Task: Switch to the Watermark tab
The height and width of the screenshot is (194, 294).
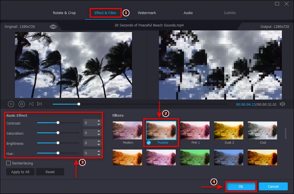Action: [147, 13]
